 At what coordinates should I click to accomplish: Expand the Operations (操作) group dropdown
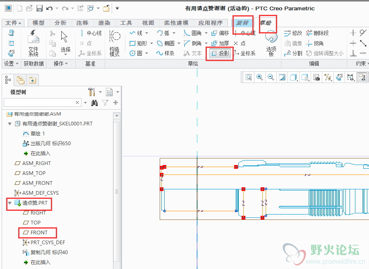(x=61, y=64)
